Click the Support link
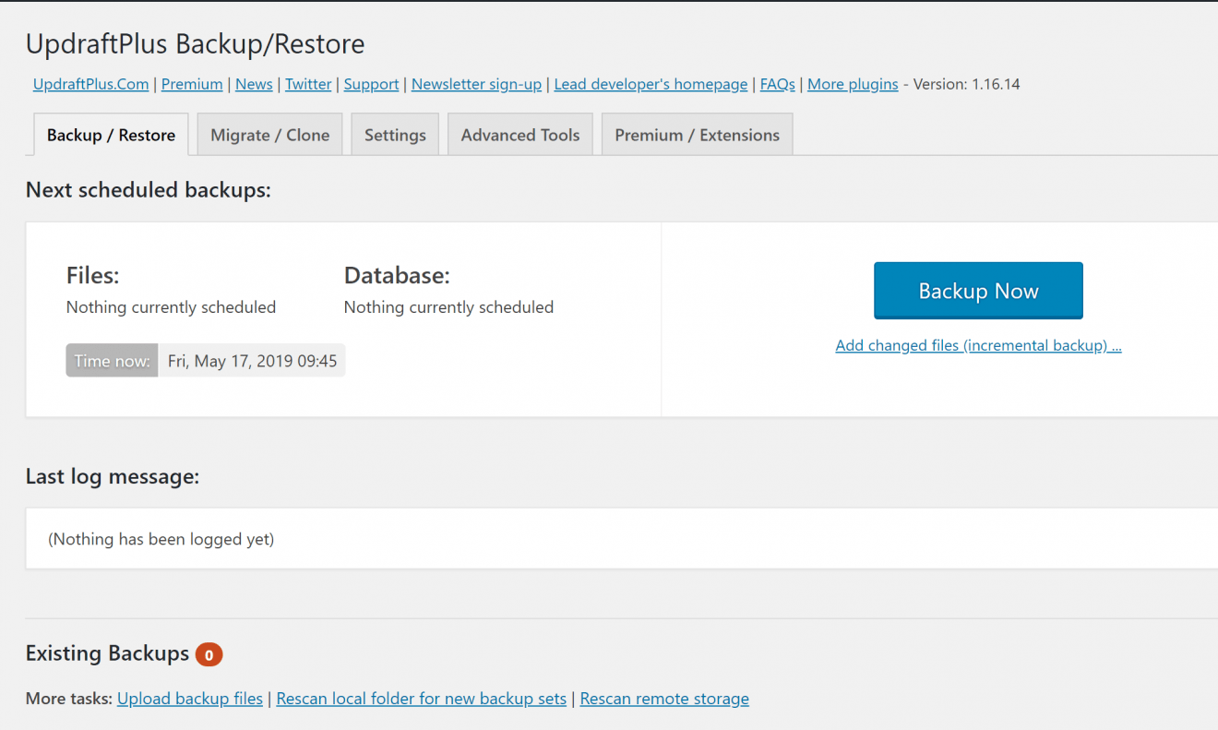1218x730 pixels. coord(371,84)
